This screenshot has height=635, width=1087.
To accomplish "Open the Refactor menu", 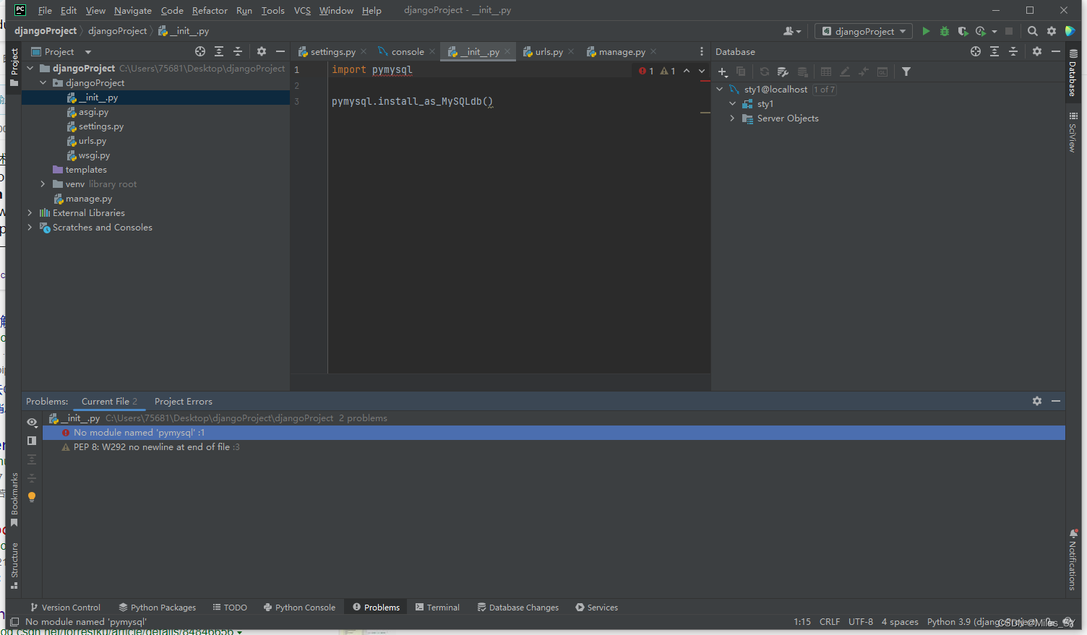I will click(210, 10).
